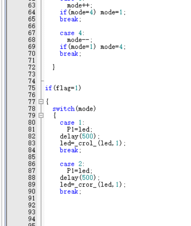The image size is (191, 226).
Task: Click the "mode--;" statement on line 68
Action: point(80,40)
